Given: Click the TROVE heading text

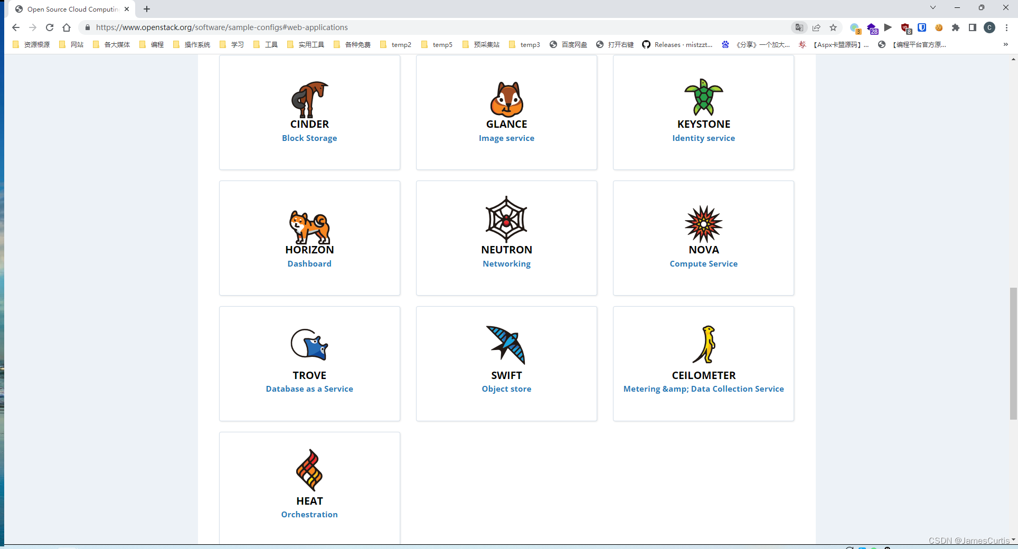Looking at the screenshot, I should (309, 375).
